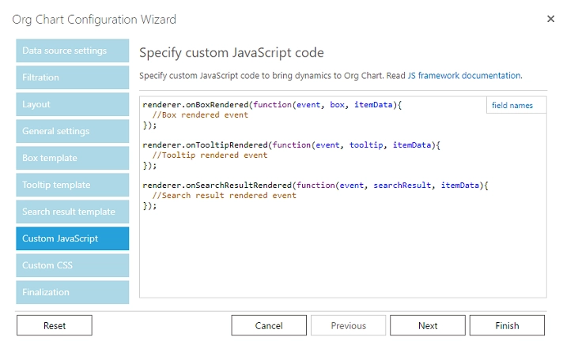Switch to Box template step
The image size is (563, 341).
(72, 158)
